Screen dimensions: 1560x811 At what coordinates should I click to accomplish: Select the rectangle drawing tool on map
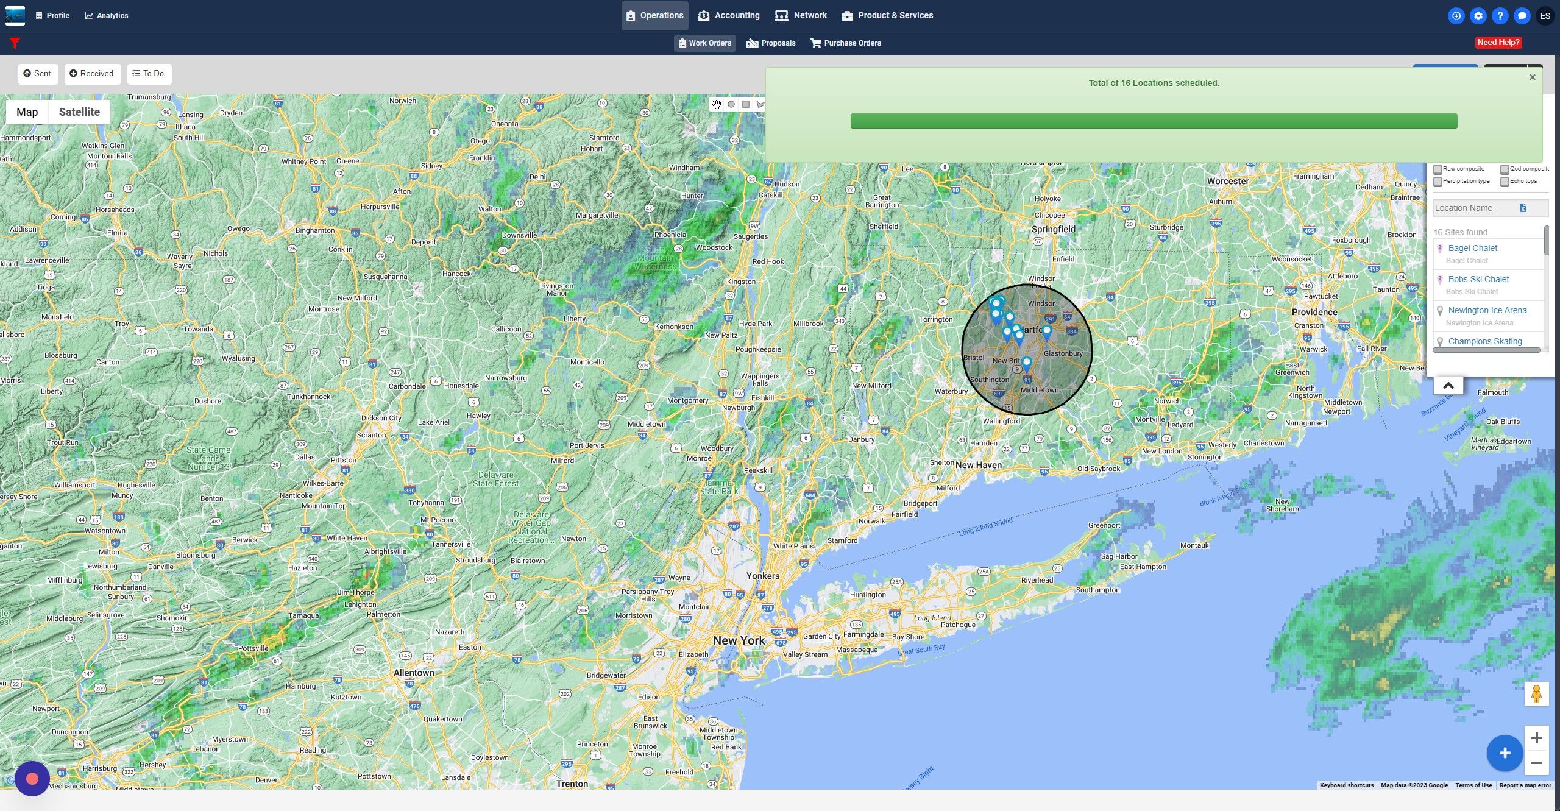coord(745,104)
